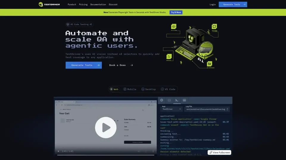Select the Web platform tab
Image resolution: width=286 pixels, height=160 pixels.
pos(114,89)
